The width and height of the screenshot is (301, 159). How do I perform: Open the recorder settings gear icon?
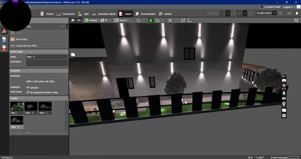pos(284,116)
